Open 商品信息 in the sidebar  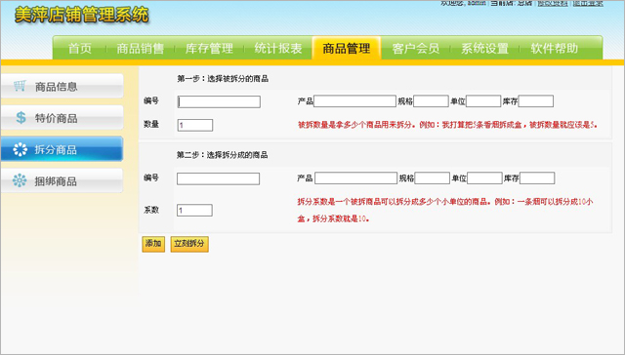coord(62,86)
